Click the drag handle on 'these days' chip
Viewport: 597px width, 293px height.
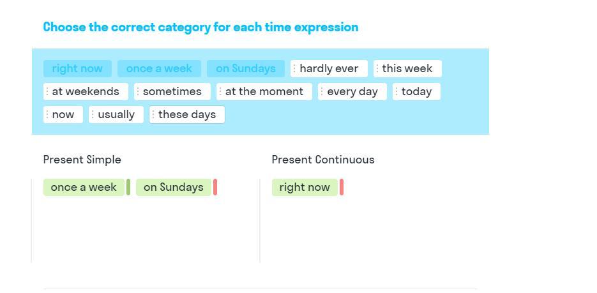pyautogui.click(x=153, y=114)
